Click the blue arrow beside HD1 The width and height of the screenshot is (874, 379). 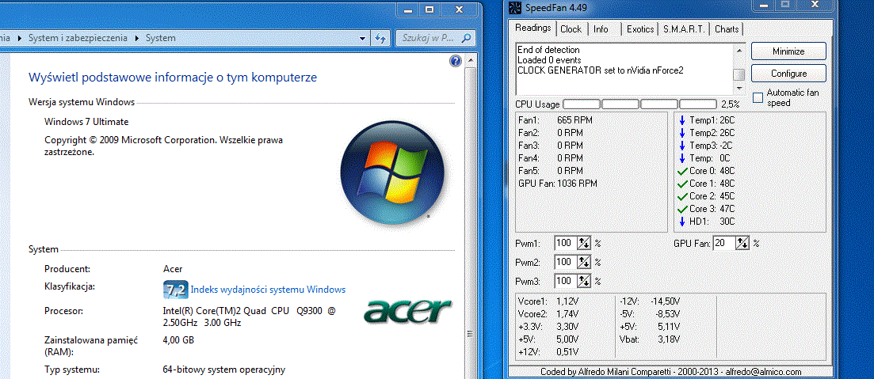pos(681,221)
